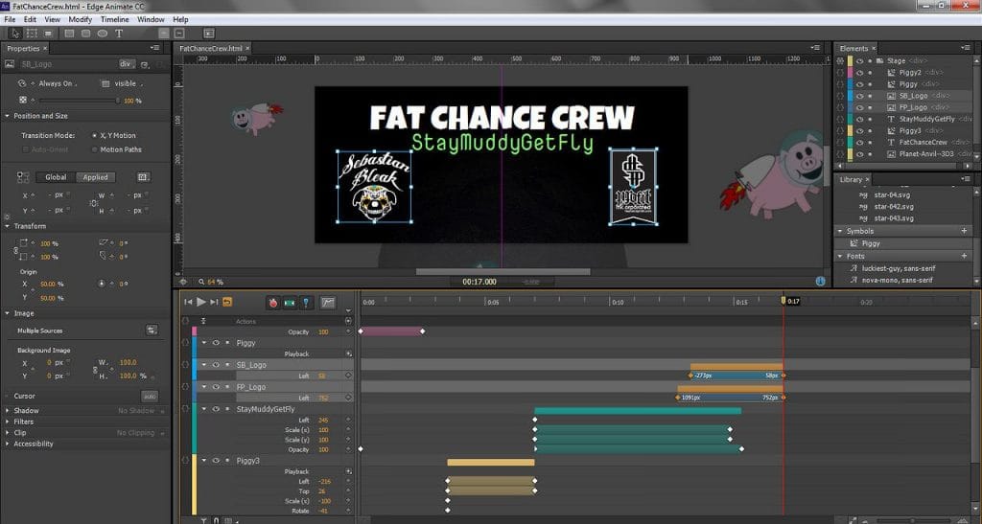Collapse the Transform section
This screenshot has height=524, width=982.
coord(7,226)
